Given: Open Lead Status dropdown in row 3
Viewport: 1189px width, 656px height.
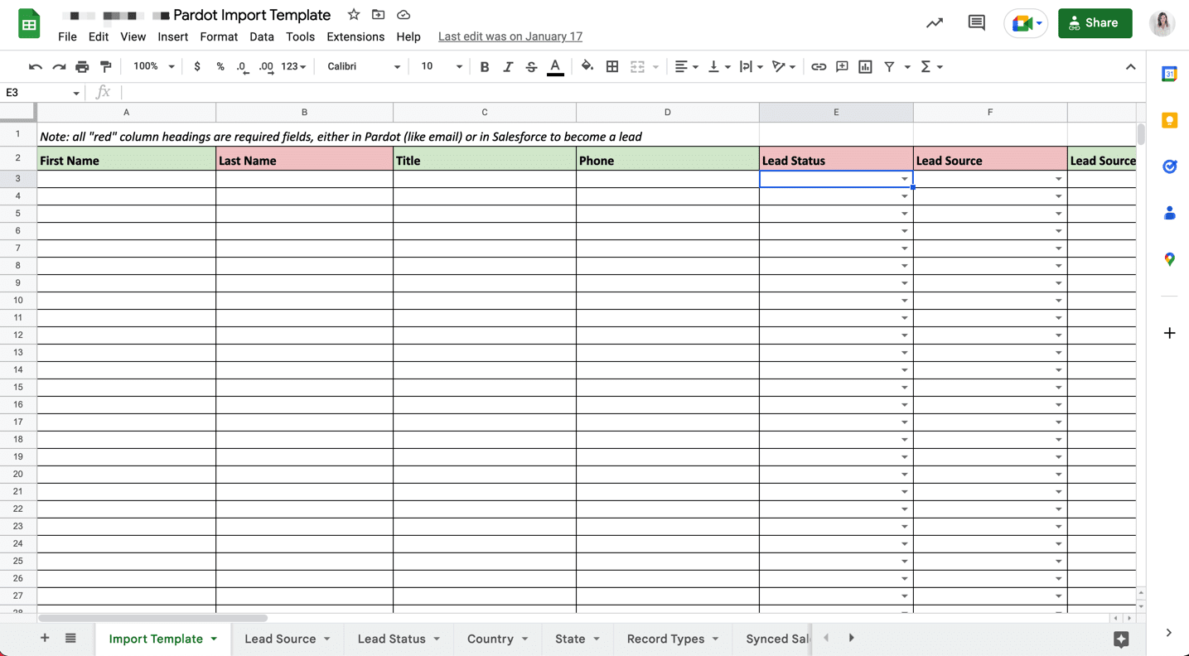Looking at the screenshot, I should [x=904, y=179].
